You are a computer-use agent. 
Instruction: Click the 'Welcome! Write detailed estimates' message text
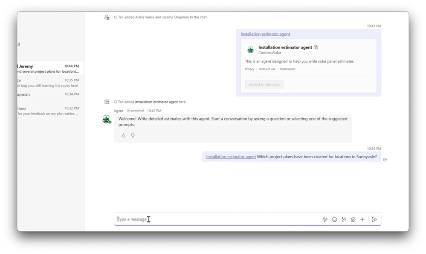coord(233,121)
